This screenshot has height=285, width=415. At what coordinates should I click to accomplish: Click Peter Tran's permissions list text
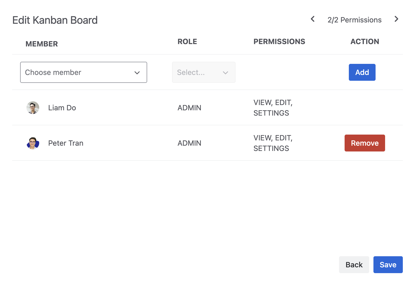coord(273,143)
